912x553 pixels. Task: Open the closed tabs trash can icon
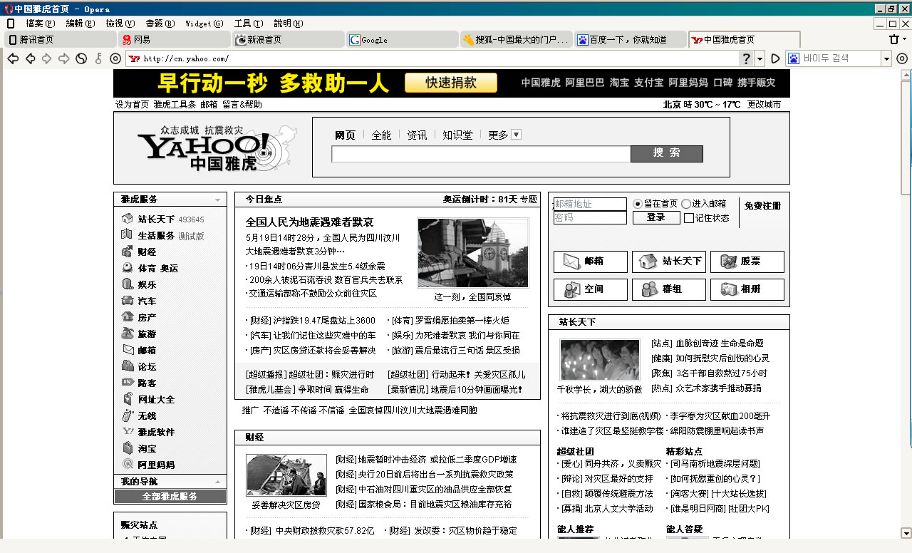[x=895, y=39]
